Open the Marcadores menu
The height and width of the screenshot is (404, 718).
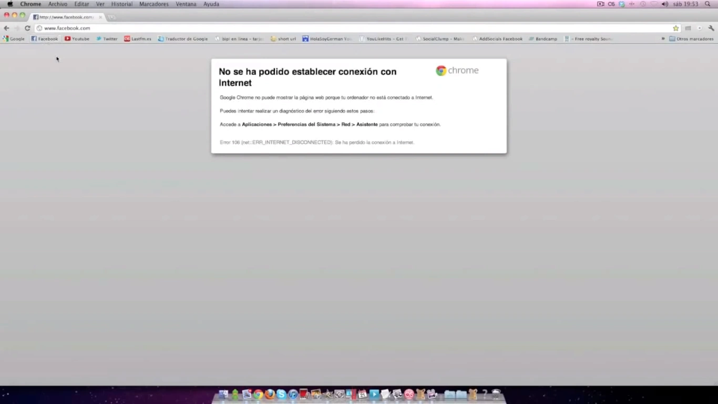[154, 4]
